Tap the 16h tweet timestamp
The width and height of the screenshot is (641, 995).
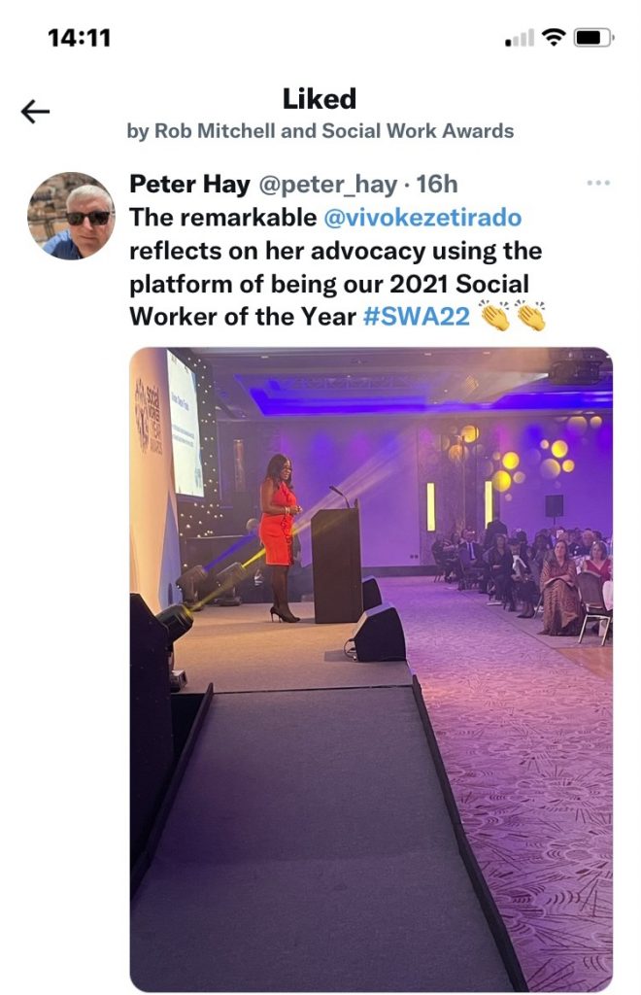click(435, 185)
